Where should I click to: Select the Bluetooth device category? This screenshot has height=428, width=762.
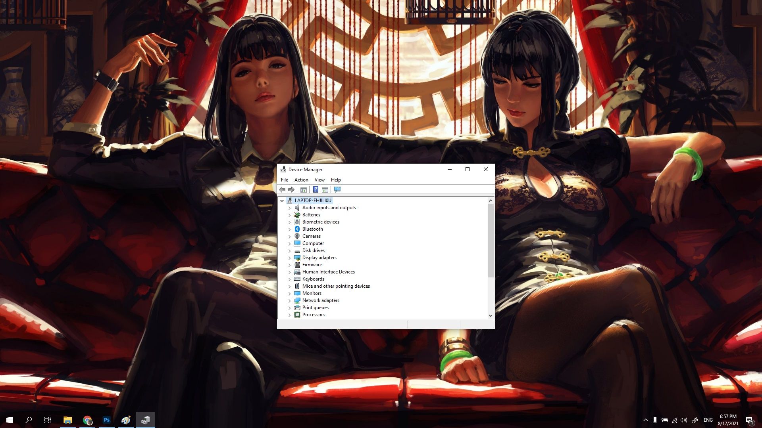click(312, 229)
